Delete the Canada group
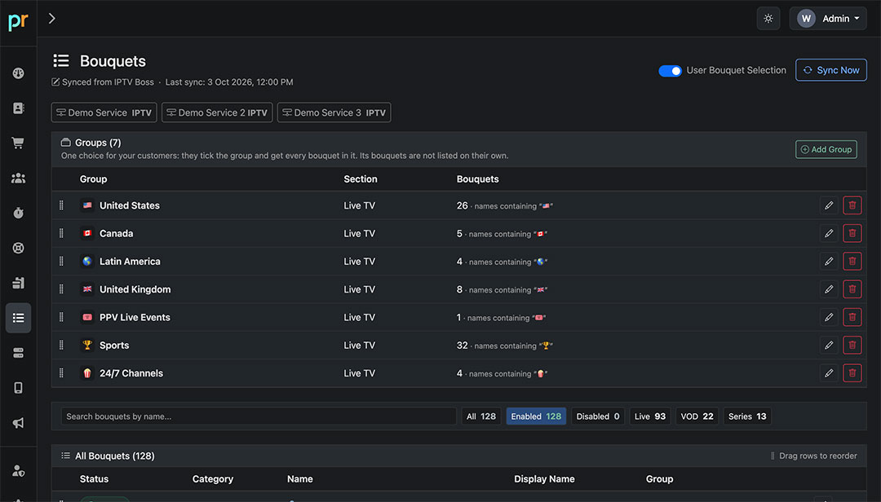Viewport: 881px width, 502px height. tap(852, 234)
